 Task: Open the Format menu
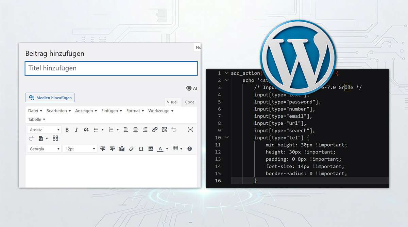coord(135,111)
